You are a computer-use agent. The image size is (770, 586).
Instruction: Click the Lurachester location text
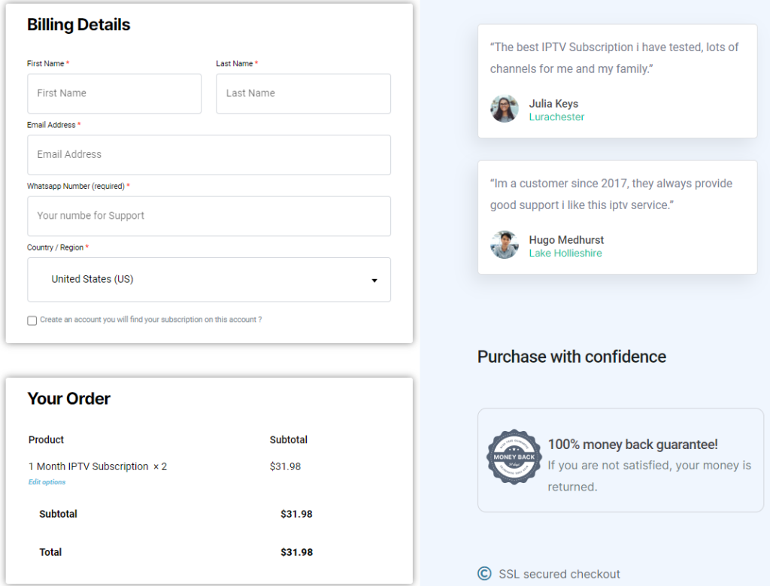click(556, 117)
